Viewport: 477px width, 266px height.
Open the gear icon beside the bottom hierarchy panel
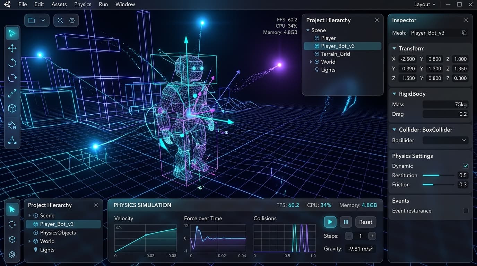[12, 255]
